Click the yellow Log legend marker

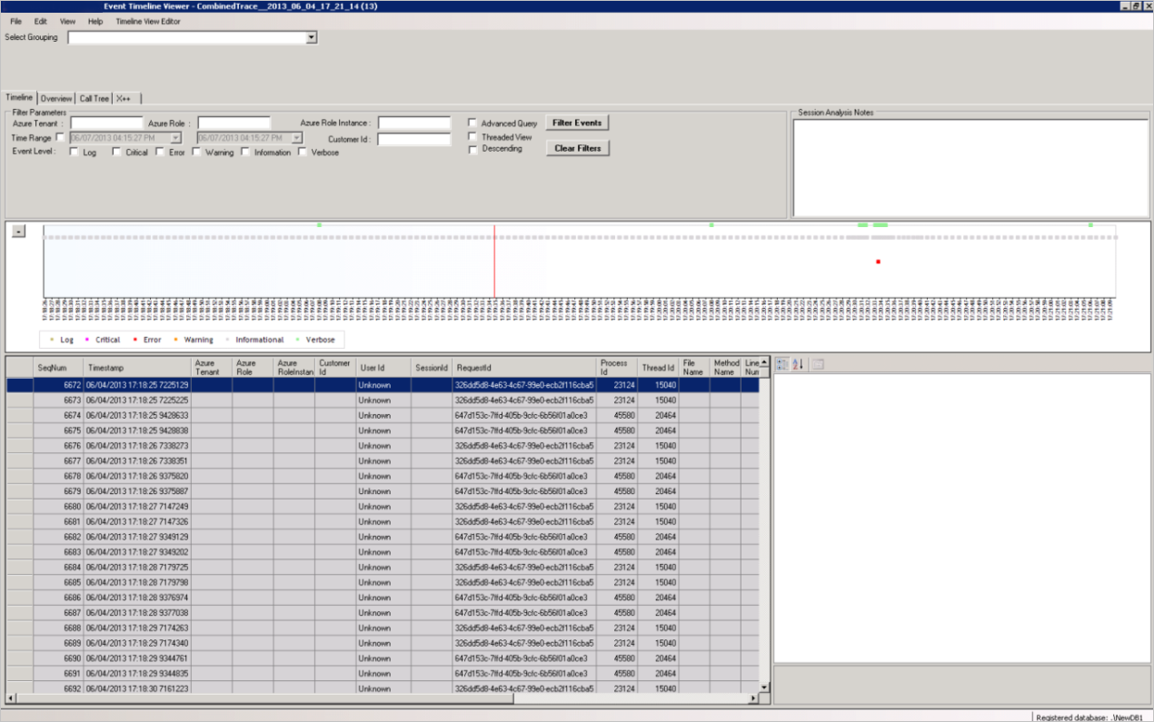point(51,341)
